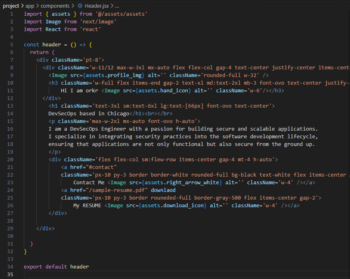
Task: Click the Header.jsx breadcrumb file name
Action: (97, 6)
